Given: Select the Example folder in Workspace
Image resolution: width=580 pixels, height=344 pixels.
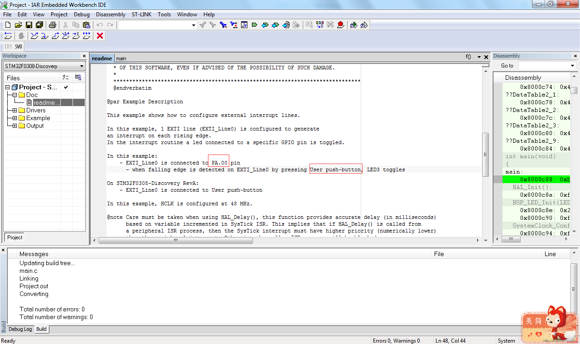Looking at the screenshot, I should [x=38, y=118].
